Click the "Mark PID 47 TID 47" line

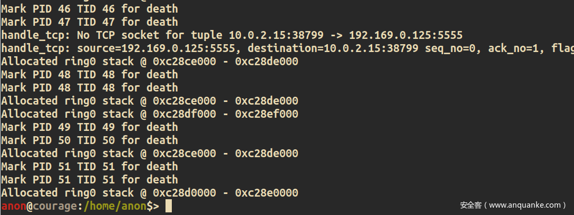tap(89, 22)
